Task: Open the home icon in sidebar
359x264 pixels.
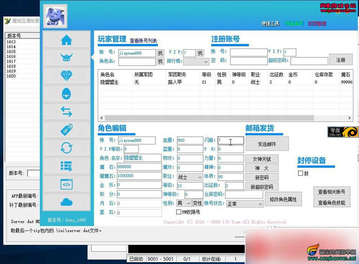Action: click(x=66, y=40)
